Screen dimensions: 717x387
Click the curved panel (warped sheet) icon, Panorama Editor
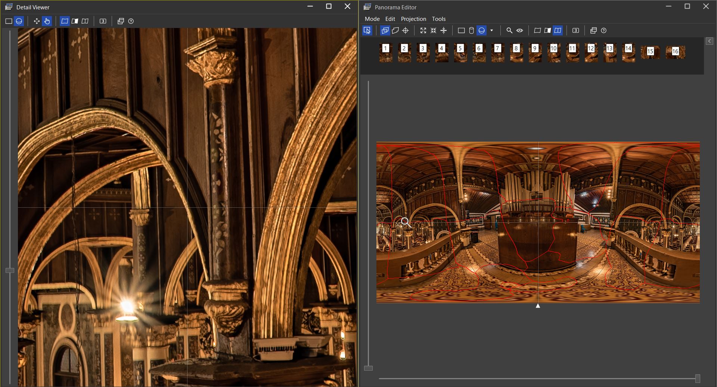coord(537,31)
